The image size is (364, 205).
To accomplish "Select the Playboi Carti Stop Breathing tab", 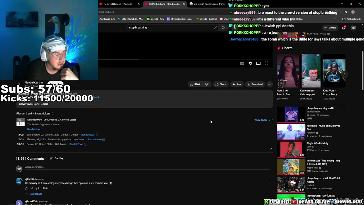I will [164, 4].
